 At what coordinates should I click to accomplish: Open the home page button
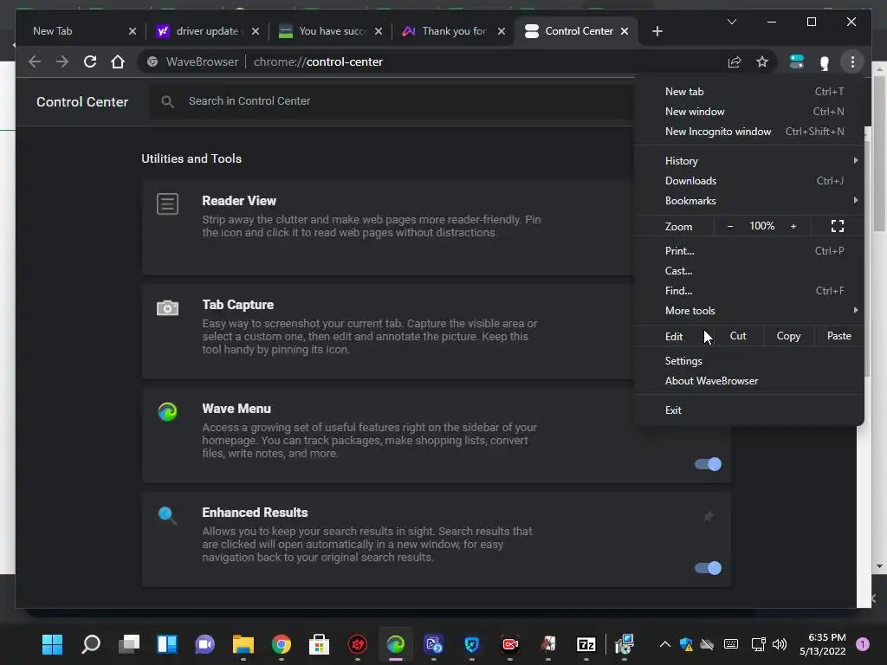pyautogui.click(x=118, y=61)
